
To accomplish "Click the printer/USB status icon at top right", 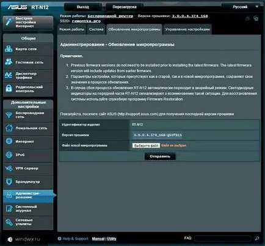I will [x=247, y=18].
